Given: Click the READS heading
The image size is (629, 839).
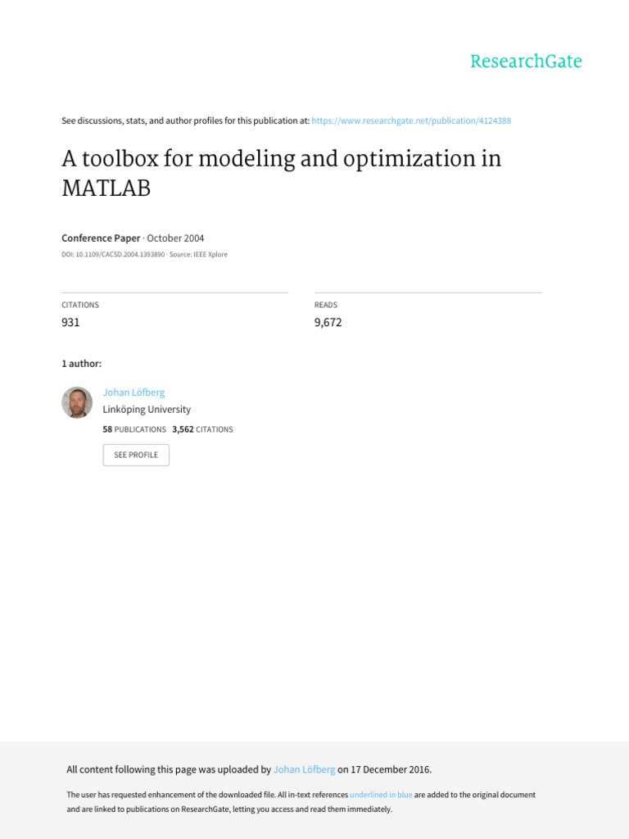Looking at the screenshot, I should coord(326,305).
